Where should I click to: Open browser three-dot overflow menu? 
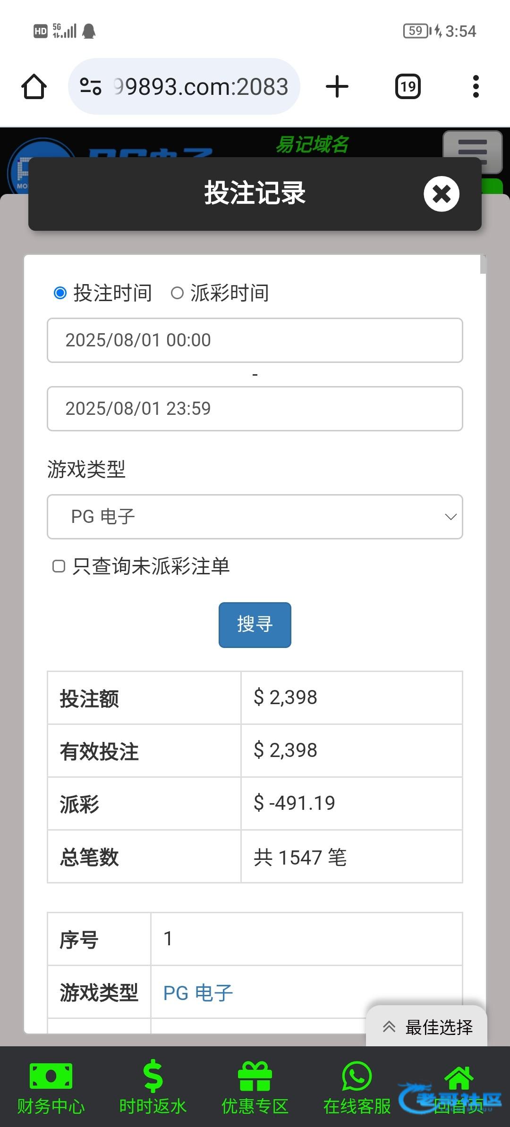pyautogui.click(x=476, y=87)
